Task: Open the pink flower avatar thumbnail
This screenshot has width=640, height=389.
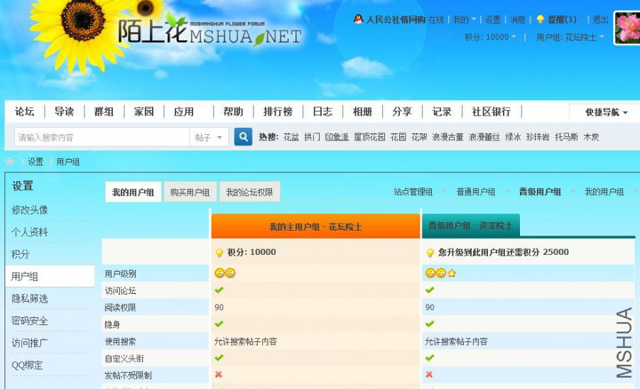Action: [x=627, y=28]
